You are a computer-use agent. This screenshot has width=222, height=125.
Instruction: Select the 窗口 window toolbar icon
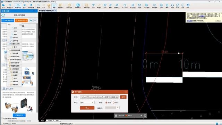[x=25, y=6]
